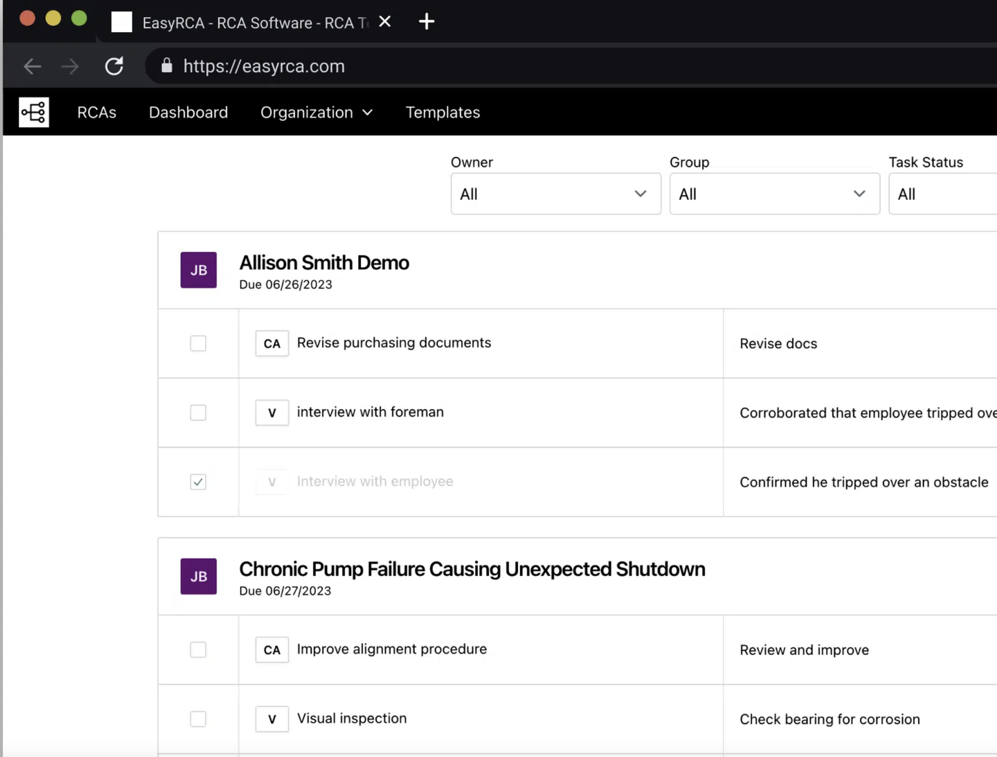Viewport: 997px width, 757px height.
Task: Open the Allison Smith Demo RCA
Action: (324, 263)
